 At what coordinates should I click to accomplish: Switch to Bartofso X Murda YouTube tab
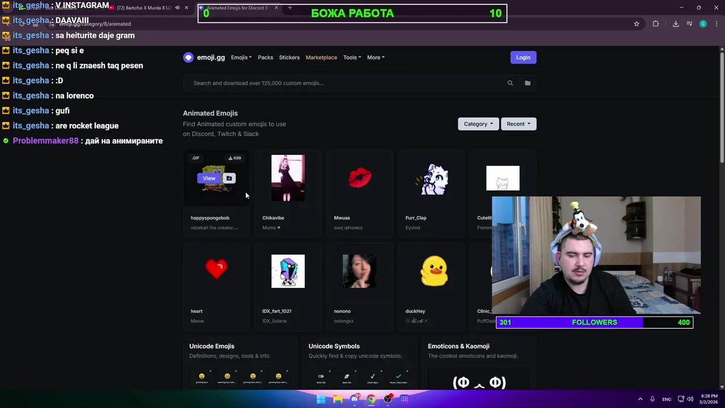tap(144, 8)
